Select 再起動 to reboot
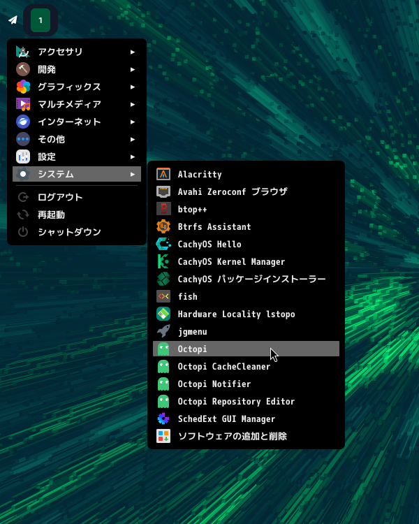The width and height of the screenshot is (419, 524). click(x=77, y=214)
